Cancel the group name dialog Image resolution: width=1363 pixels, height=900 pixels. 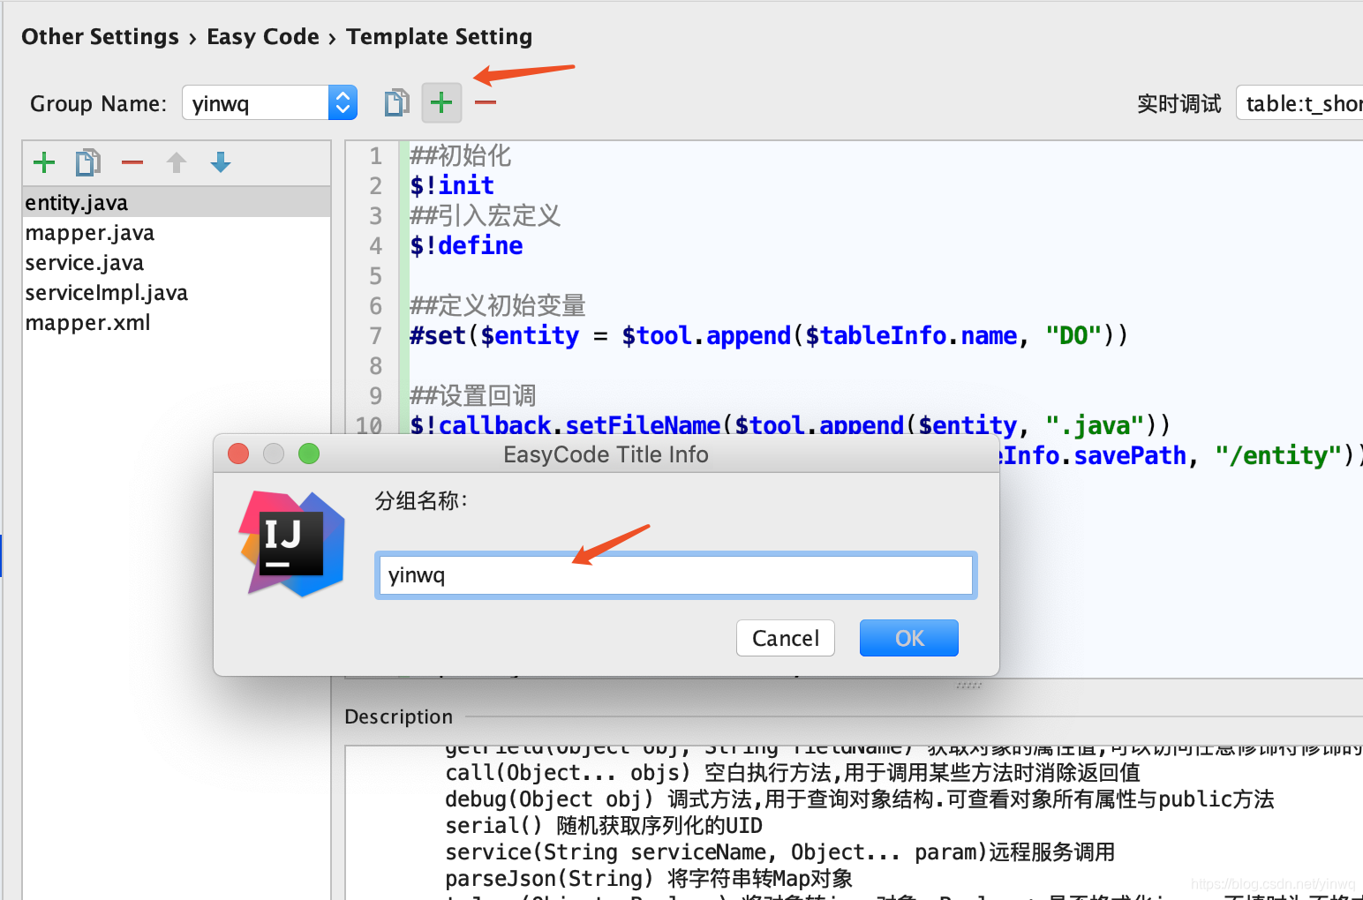785,638
